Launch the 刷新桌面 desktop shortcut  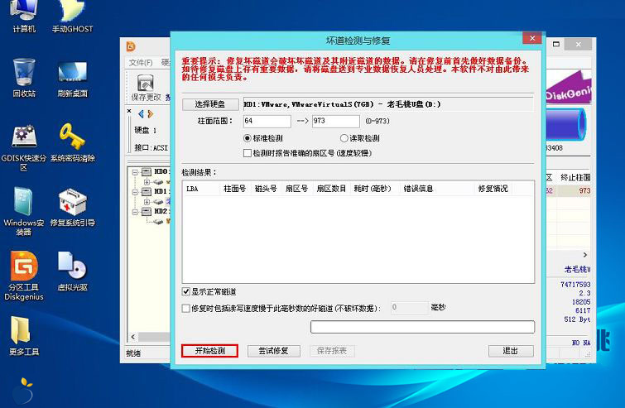coord(72,79)
